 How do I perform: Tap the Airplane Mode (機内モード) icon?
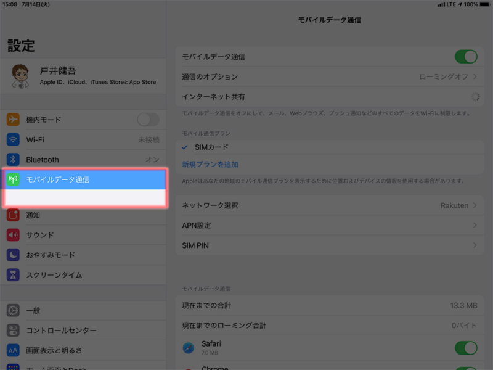pyautogui.click(x=13, y=120)
